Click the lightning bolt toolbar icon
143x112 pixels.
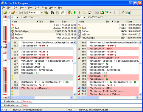123,12
